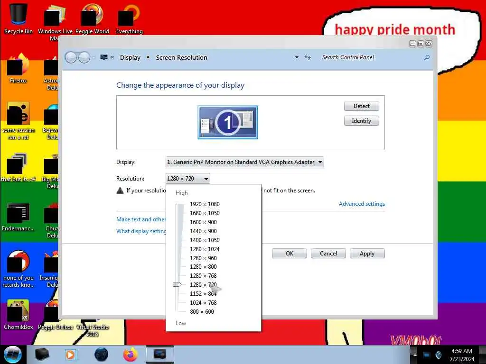Click the Detect button
486x364 pixels.
(x=361, y=106)
